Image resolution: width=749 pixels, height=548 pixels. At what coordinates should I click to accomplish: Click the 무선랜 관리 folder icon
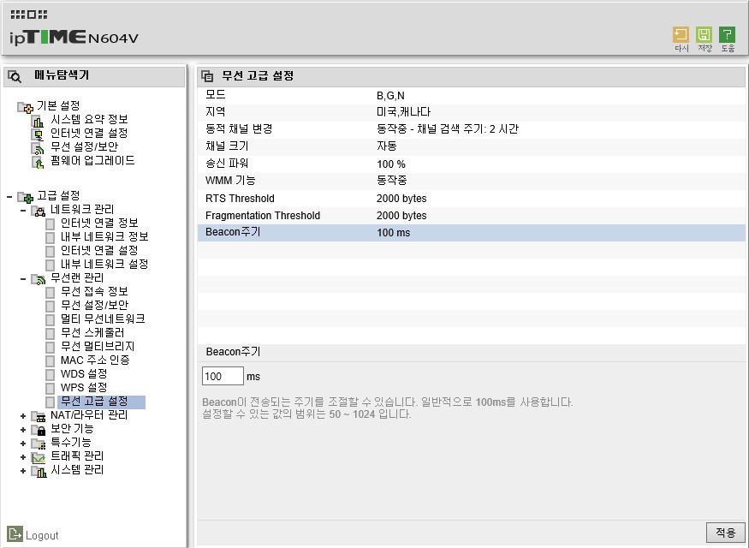tap(39, 279)
